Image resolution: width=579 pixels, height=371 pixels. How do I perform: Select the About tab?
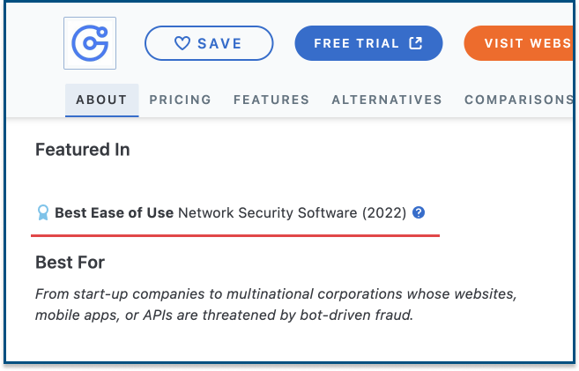(x=101, y=100)
